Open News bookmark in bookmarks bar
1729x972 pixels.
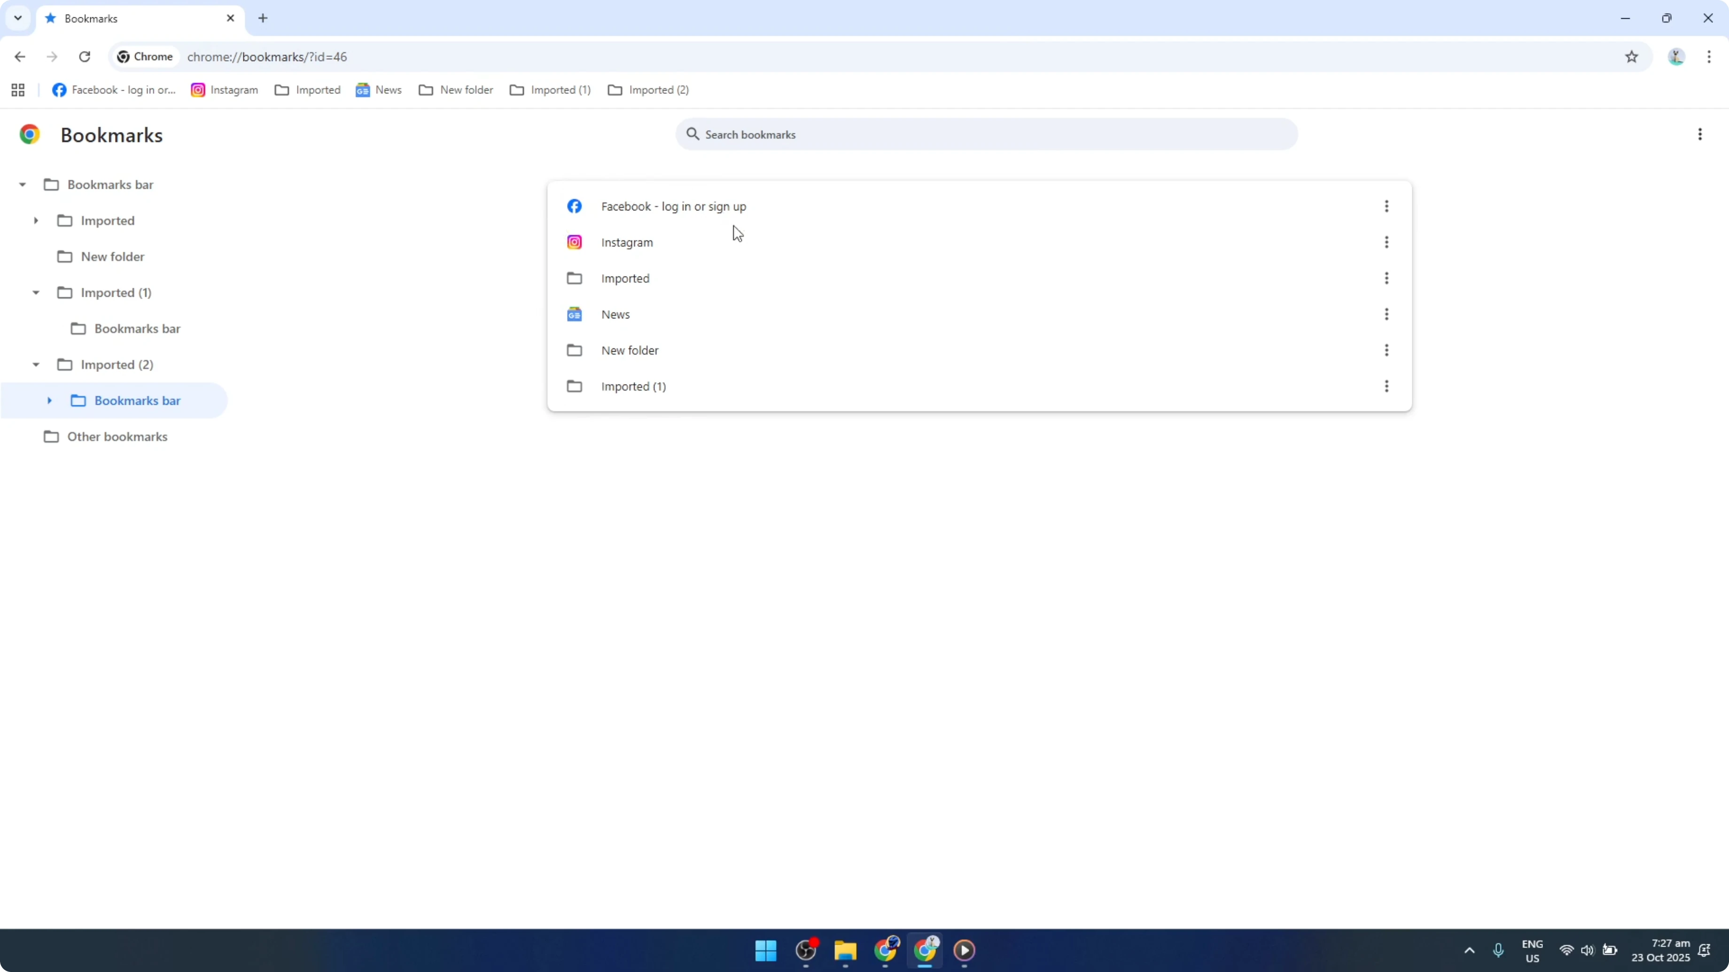pyautogui.click(x=379, y=90)
